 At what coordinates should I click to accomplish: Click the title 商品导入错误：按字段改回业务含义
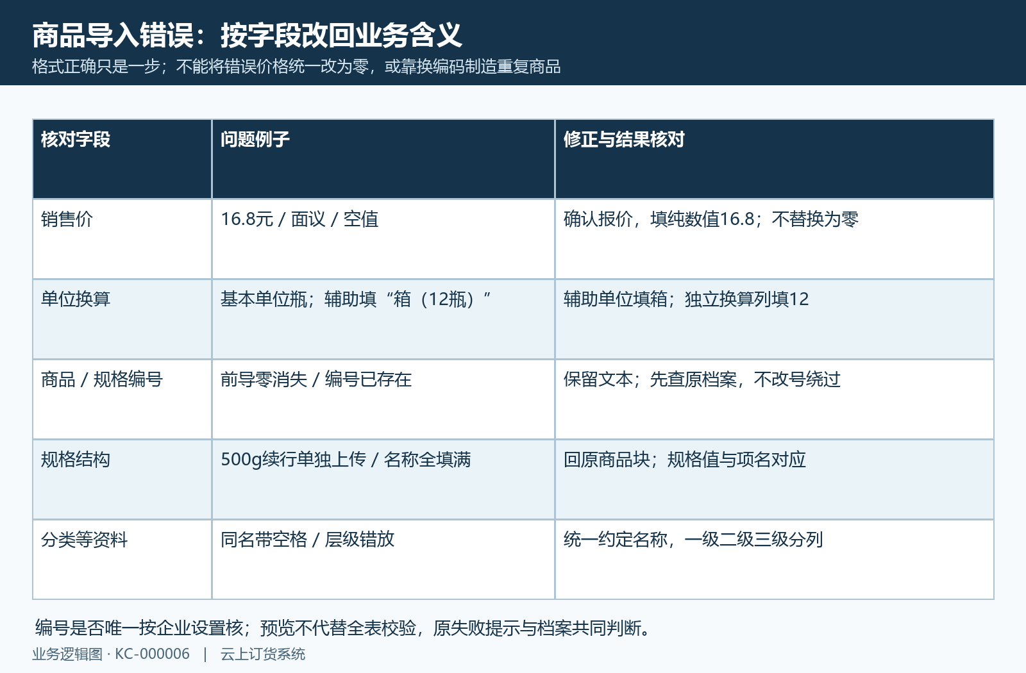coord(247,35)
